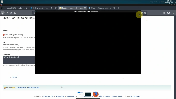Open the file manager dock icon
This screenshot has height=99, width=176.
[x=80, y=94]
